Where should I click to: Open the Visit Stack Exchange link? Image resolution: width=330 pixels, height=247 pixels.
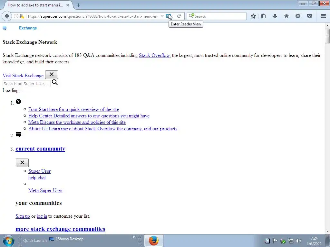pyautogui.click(x=23, y=76)
